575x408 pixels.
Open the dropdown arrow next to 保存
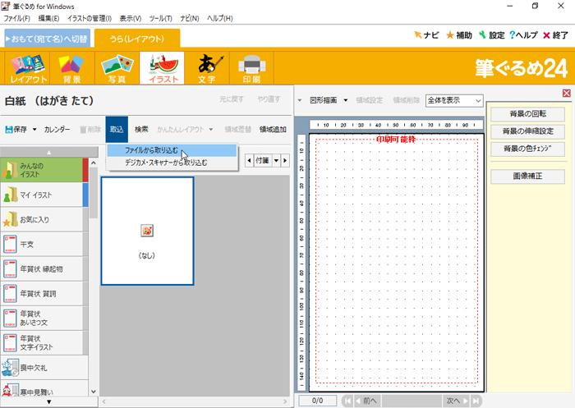pos(33,129)
